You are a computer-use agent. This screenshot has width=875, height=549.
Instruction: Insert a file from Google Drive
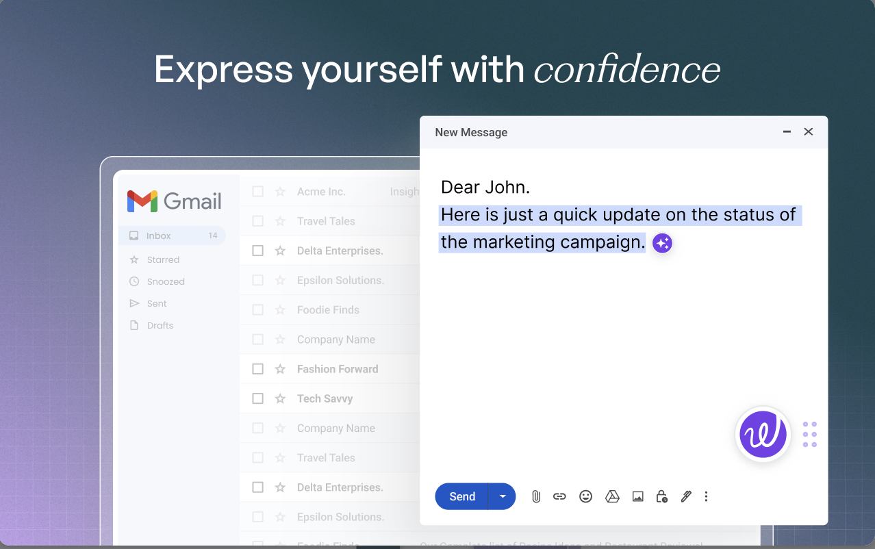click(x=612, y=496)
